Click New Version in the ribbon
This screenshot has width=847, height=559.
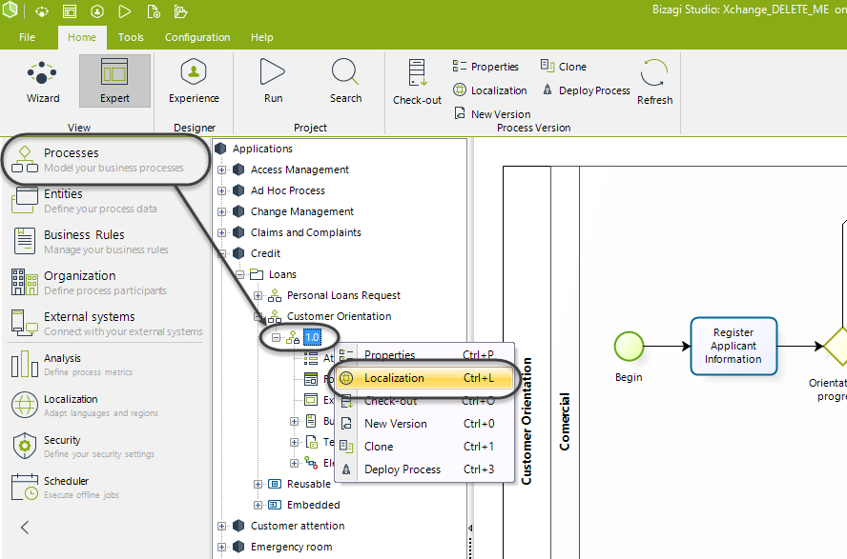tap(492, 113)
